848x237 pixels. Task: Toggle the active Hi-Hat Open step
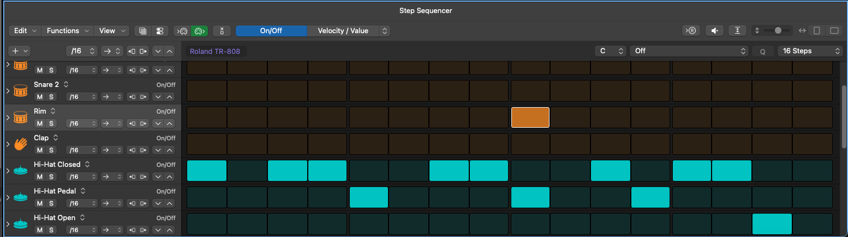tap(772, 224)
